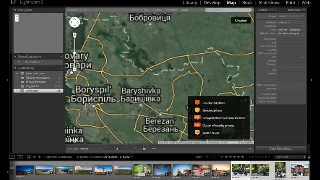Go back with the left arrow icon
The height and width of the screenshot is (180, 320).
pos(34,157)
